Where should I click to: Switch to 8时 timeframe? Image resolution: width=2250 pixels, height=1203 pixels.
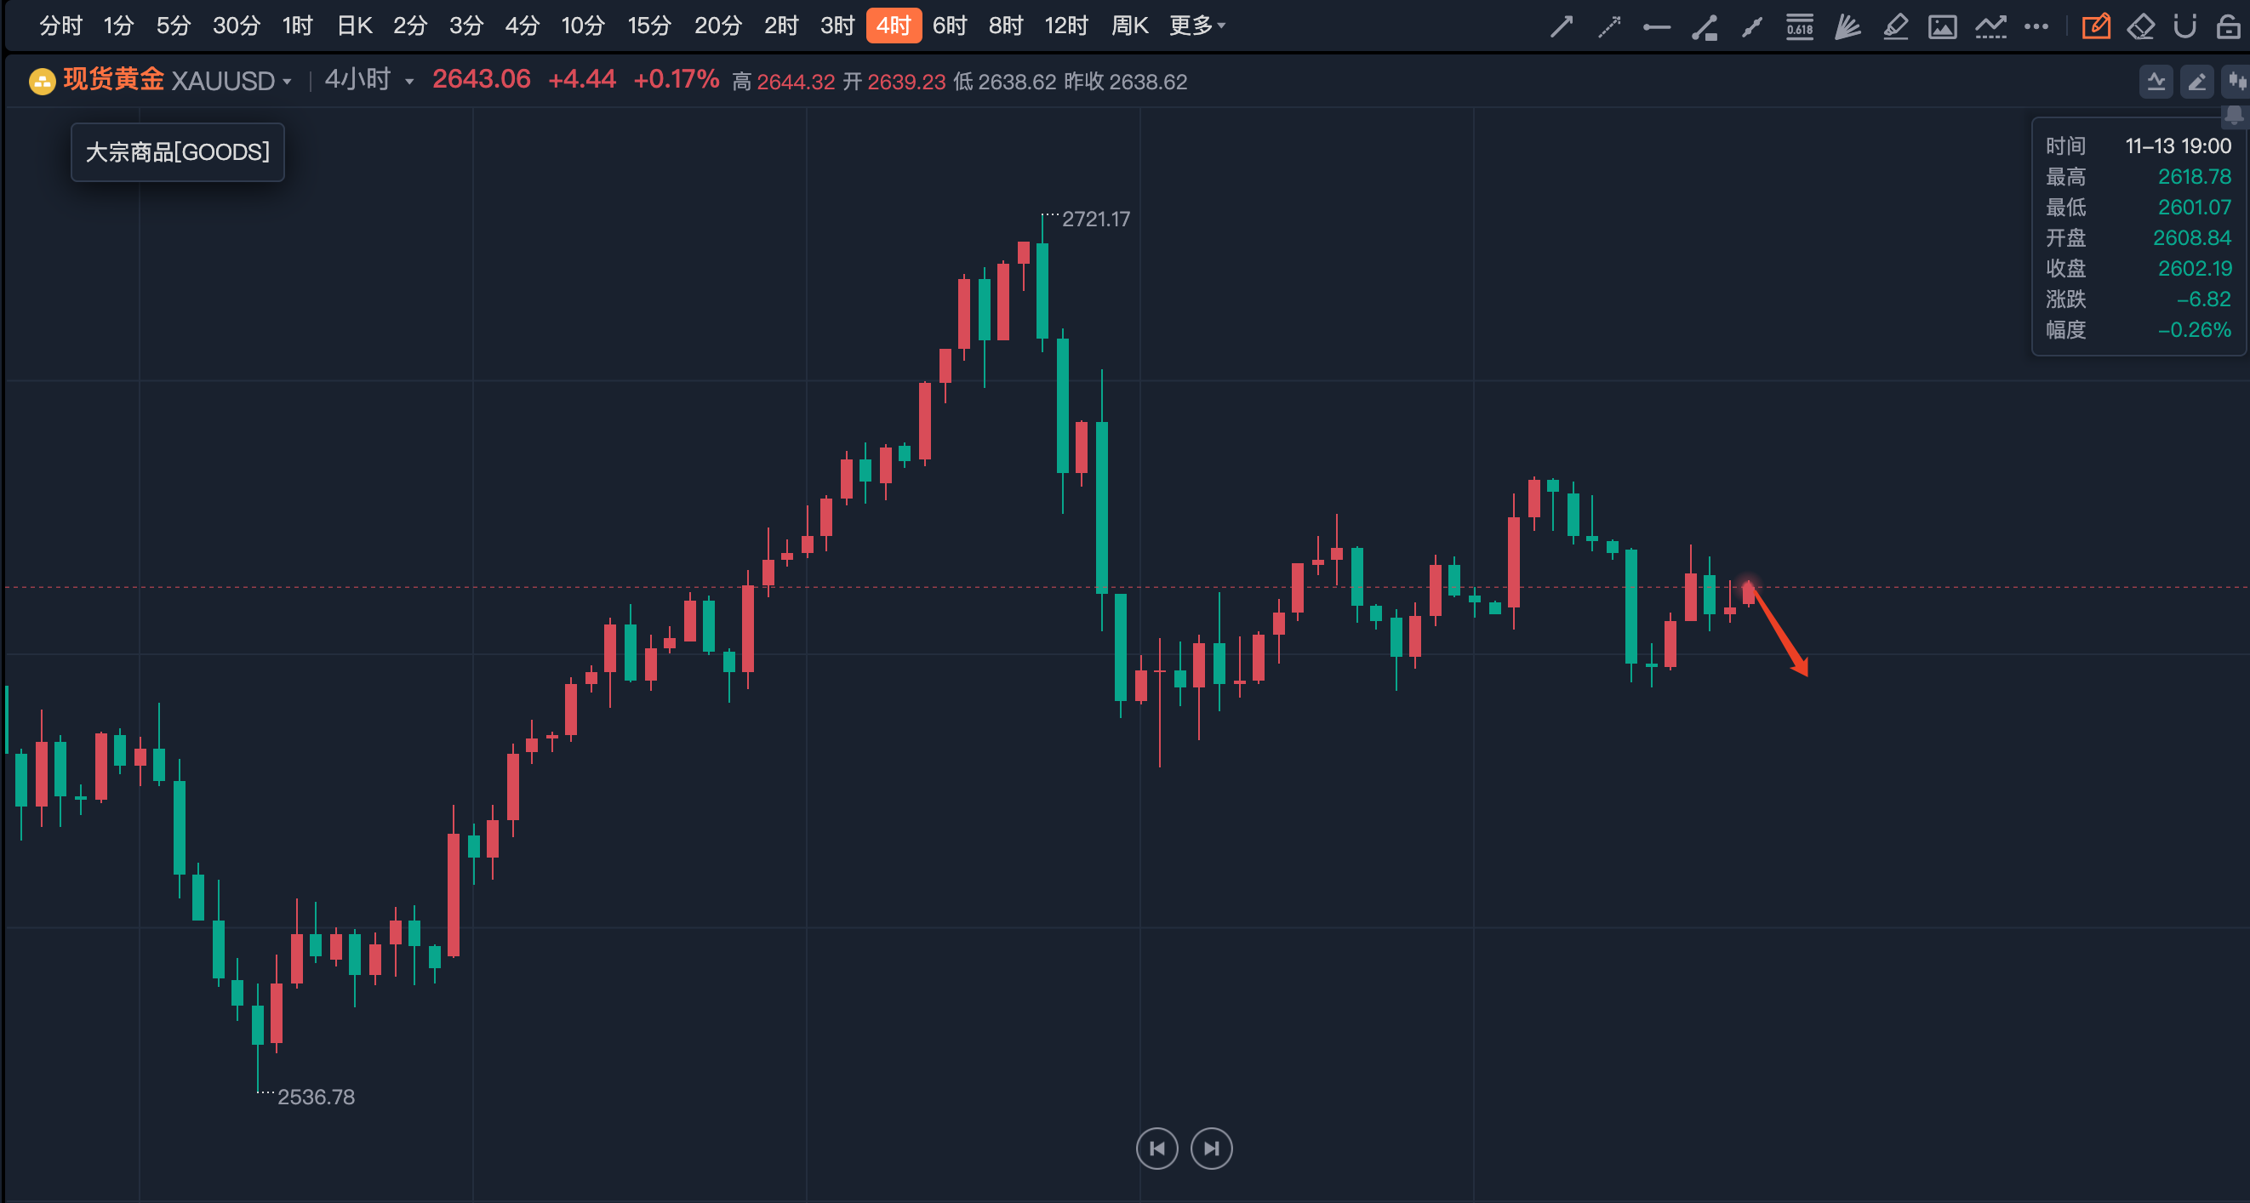click(x=1005, y=26)
